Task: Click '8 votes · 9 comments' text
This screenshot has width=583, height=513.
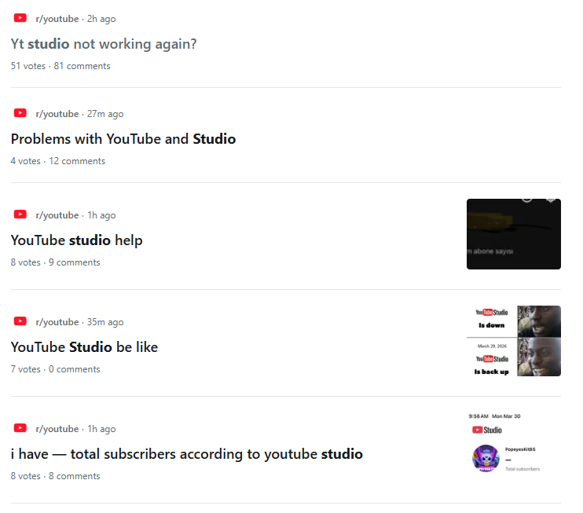Action: (56, 262)
